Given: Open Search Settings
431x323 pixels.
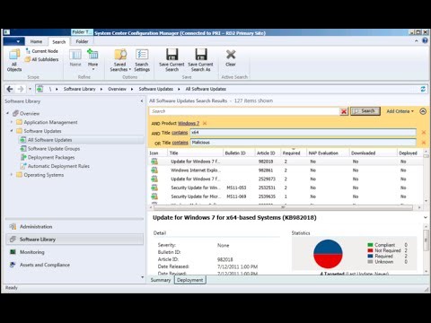Looking at the screenshot, I should tap(142, 60).
